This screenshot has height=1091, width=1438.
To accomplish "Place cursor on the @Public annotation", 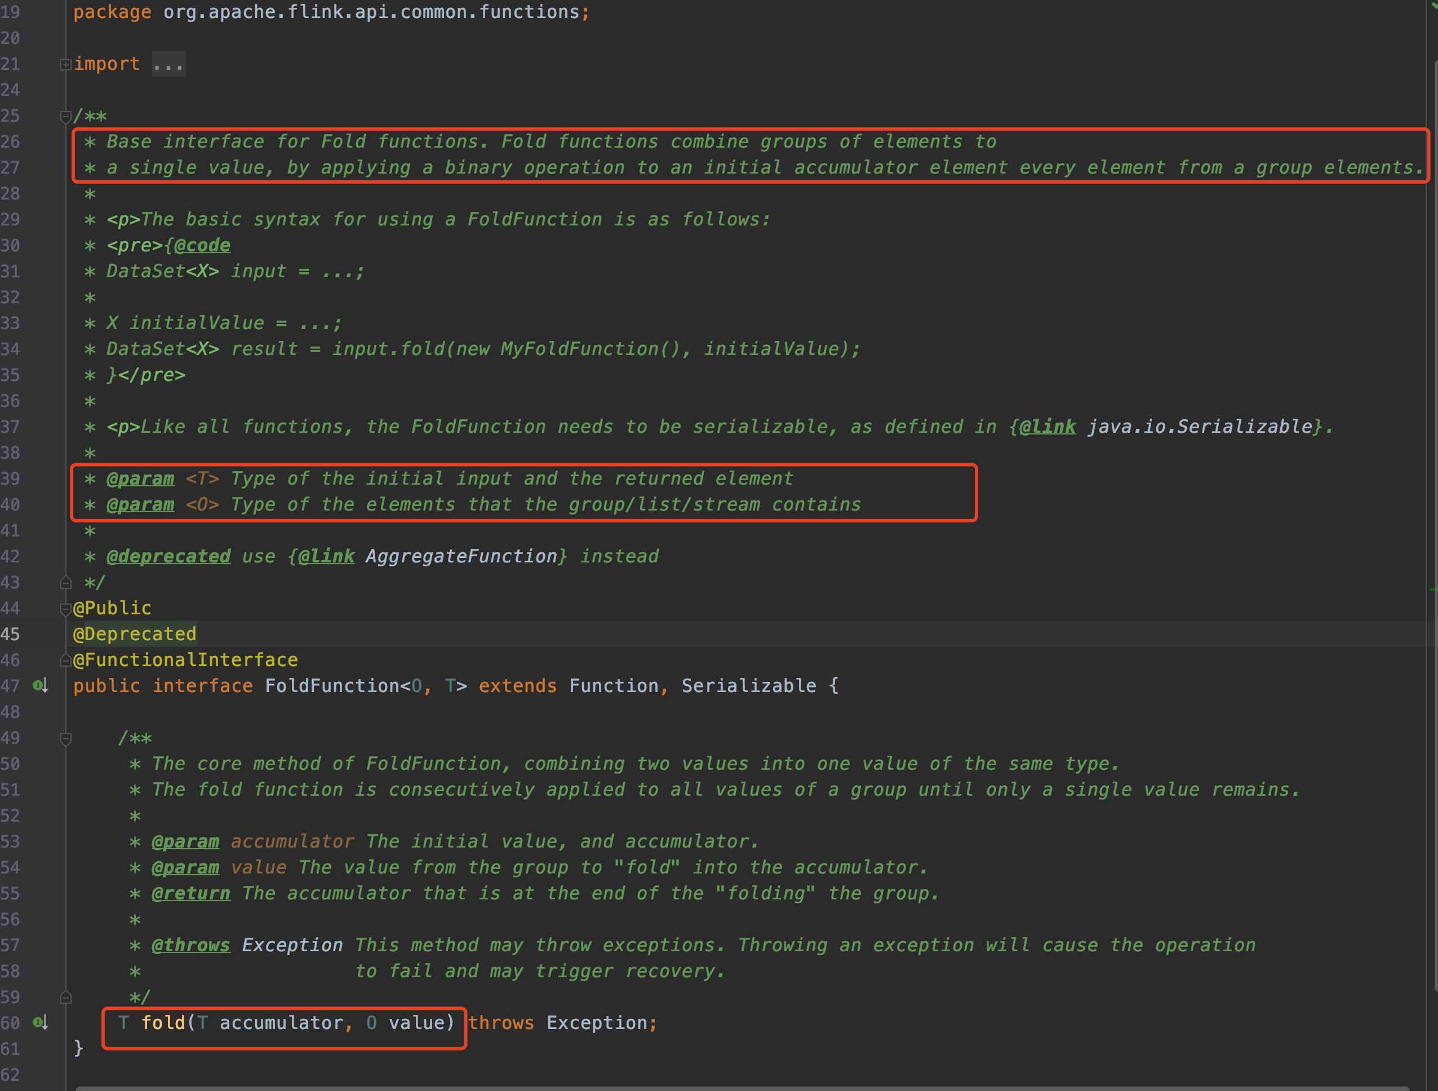I will point(112,608).
